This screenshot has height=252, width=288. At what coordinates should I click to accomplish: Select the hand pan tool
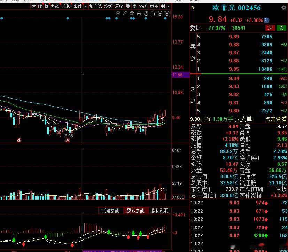pos(146,13)
